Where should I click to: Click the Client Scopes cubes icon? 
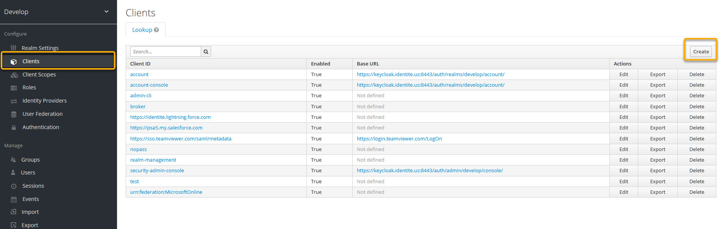coord(14,75)
